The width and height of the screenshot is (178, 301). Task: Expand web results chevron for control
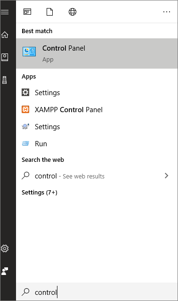(167, 176)
